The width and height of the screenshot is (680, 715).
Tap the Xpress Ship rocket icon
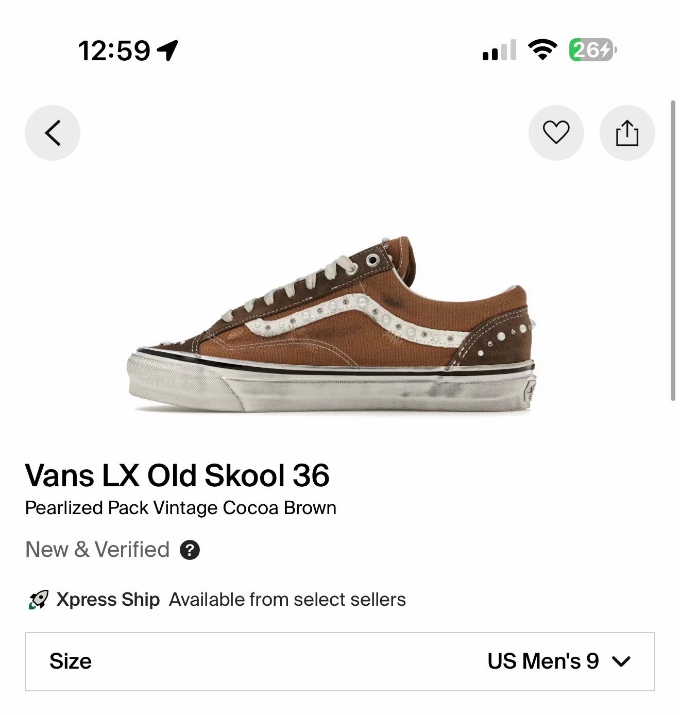pos(38,600)
